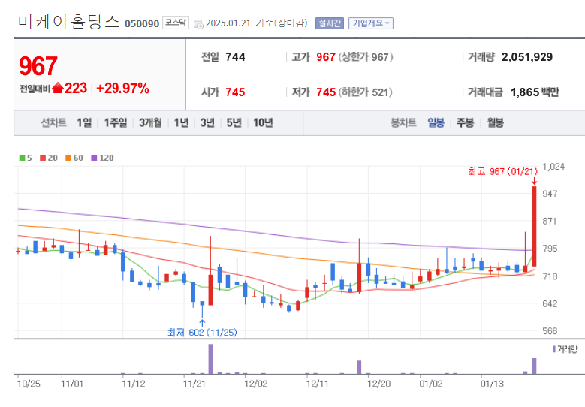The width and height of the screenshot is (585, 407).
Task: Click the 코스닥 market badge
Action: click(x=176, y=23)
